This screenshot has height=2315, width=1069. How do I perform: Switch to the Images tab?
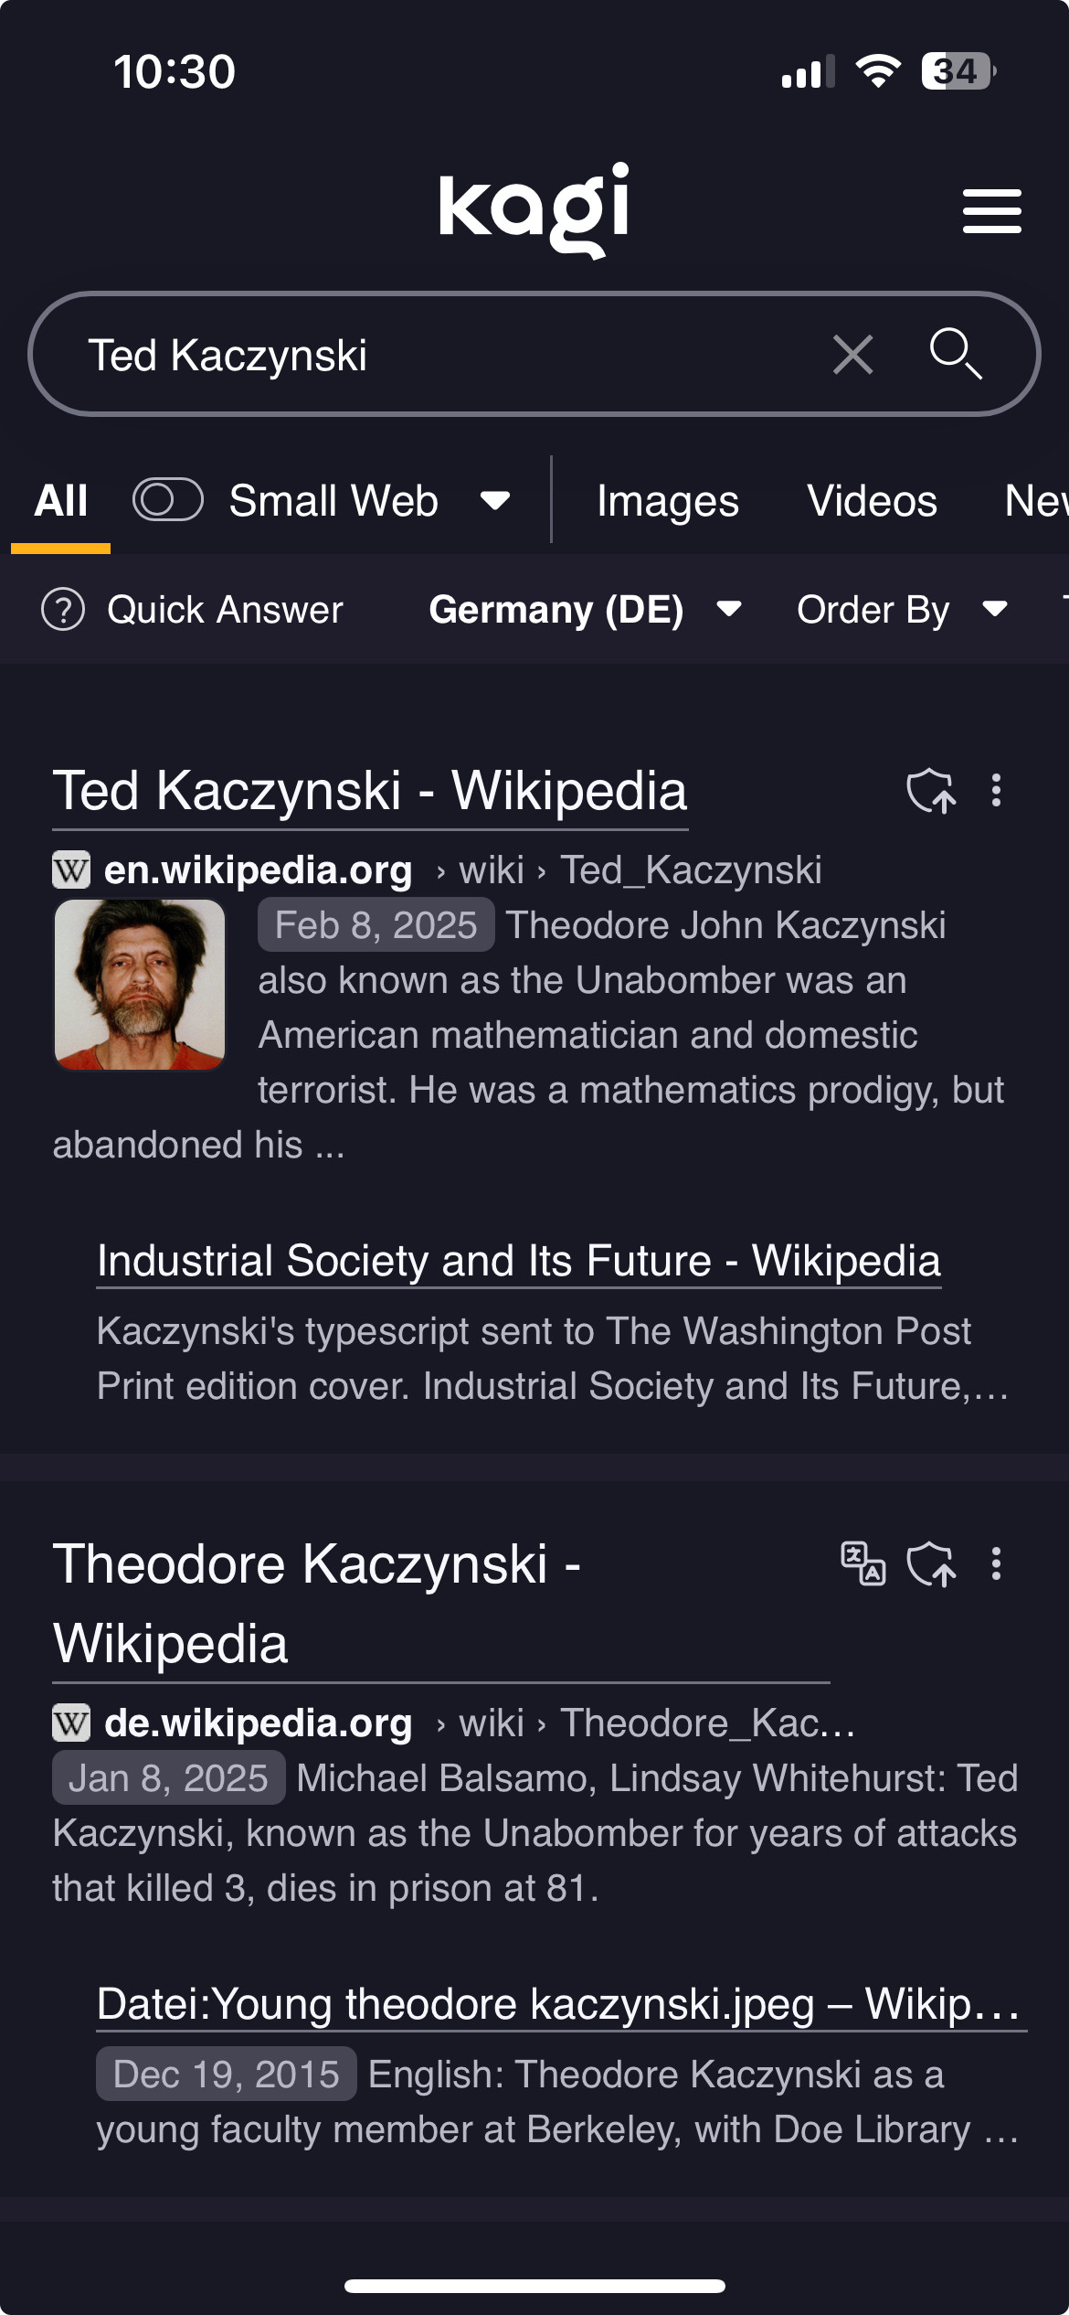(x=667, y=501)
